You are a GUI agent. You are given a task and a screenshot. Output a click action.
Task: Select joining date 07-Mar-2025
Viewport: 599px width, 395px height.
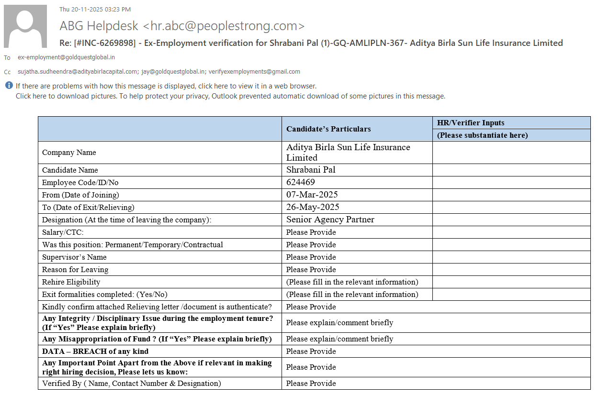tap(312, 195)
